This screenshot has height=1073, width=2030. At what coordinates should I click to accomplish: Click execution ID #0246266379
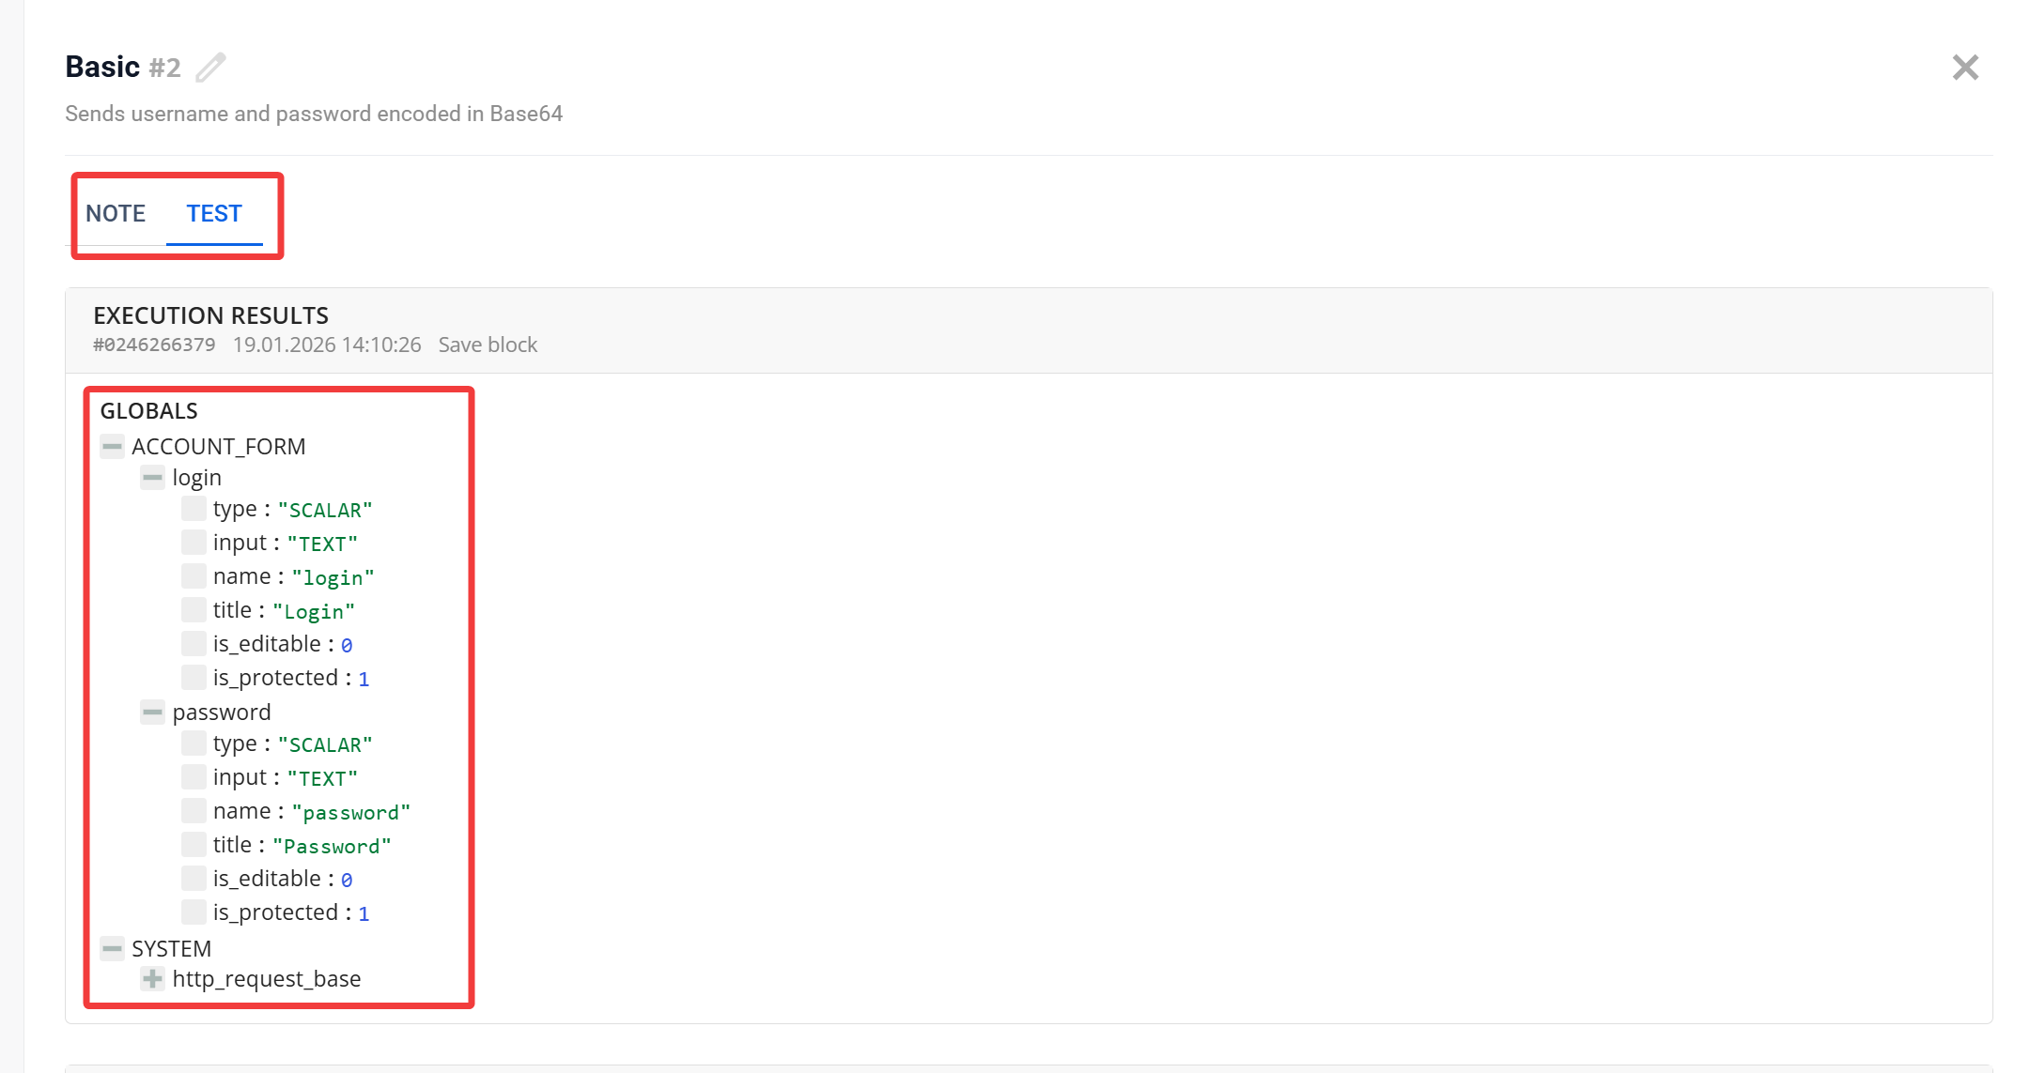[x=154, y=345]
